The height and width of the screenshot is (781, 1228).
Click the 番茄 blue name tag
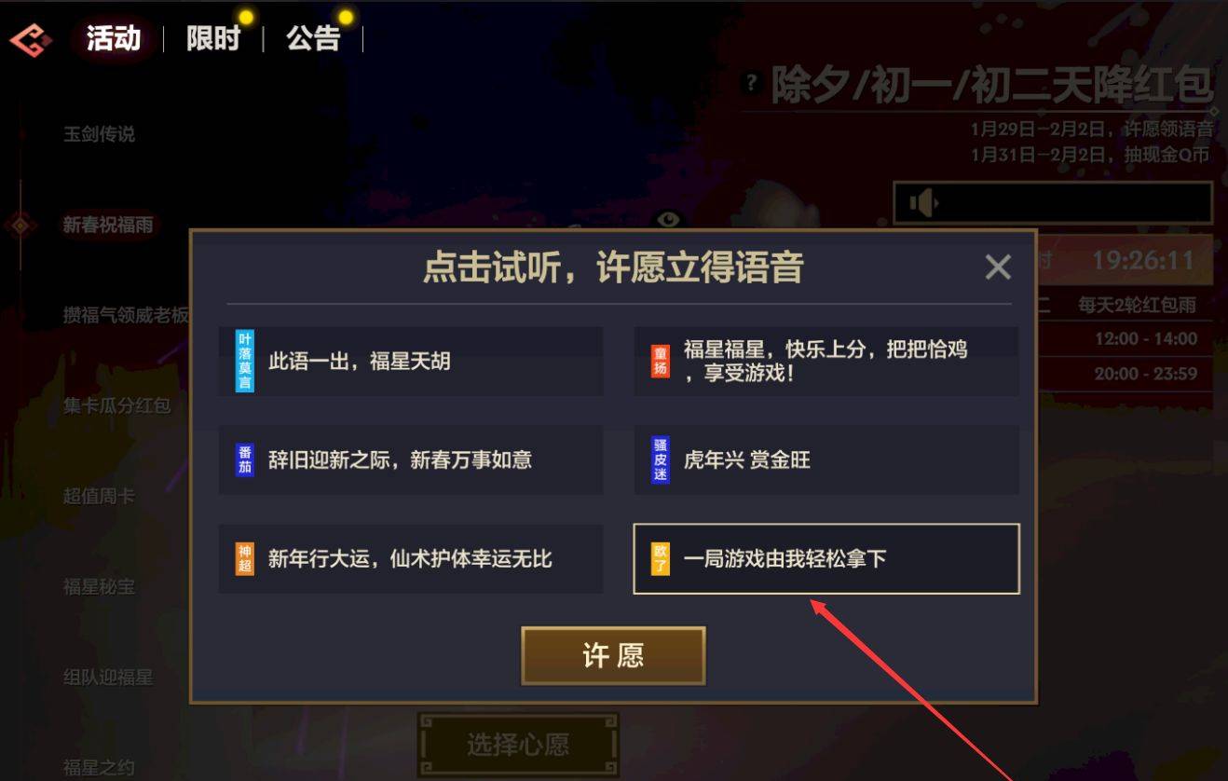(244, 459)
